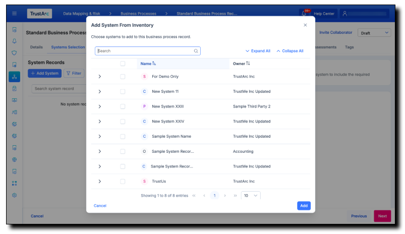
Task: Sort by Name column arrows icon
Action: click(x=154, y=64)
